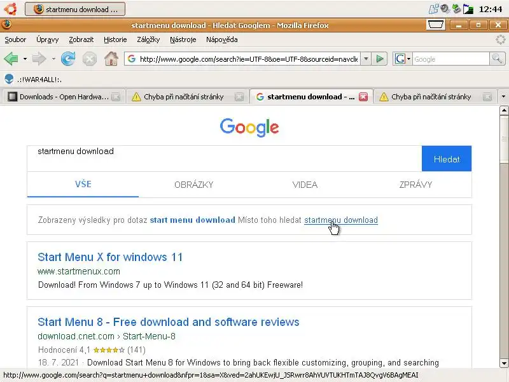509x382 pixels.
Task: Select the OBRÁZKY results tab
Action: 194,185
